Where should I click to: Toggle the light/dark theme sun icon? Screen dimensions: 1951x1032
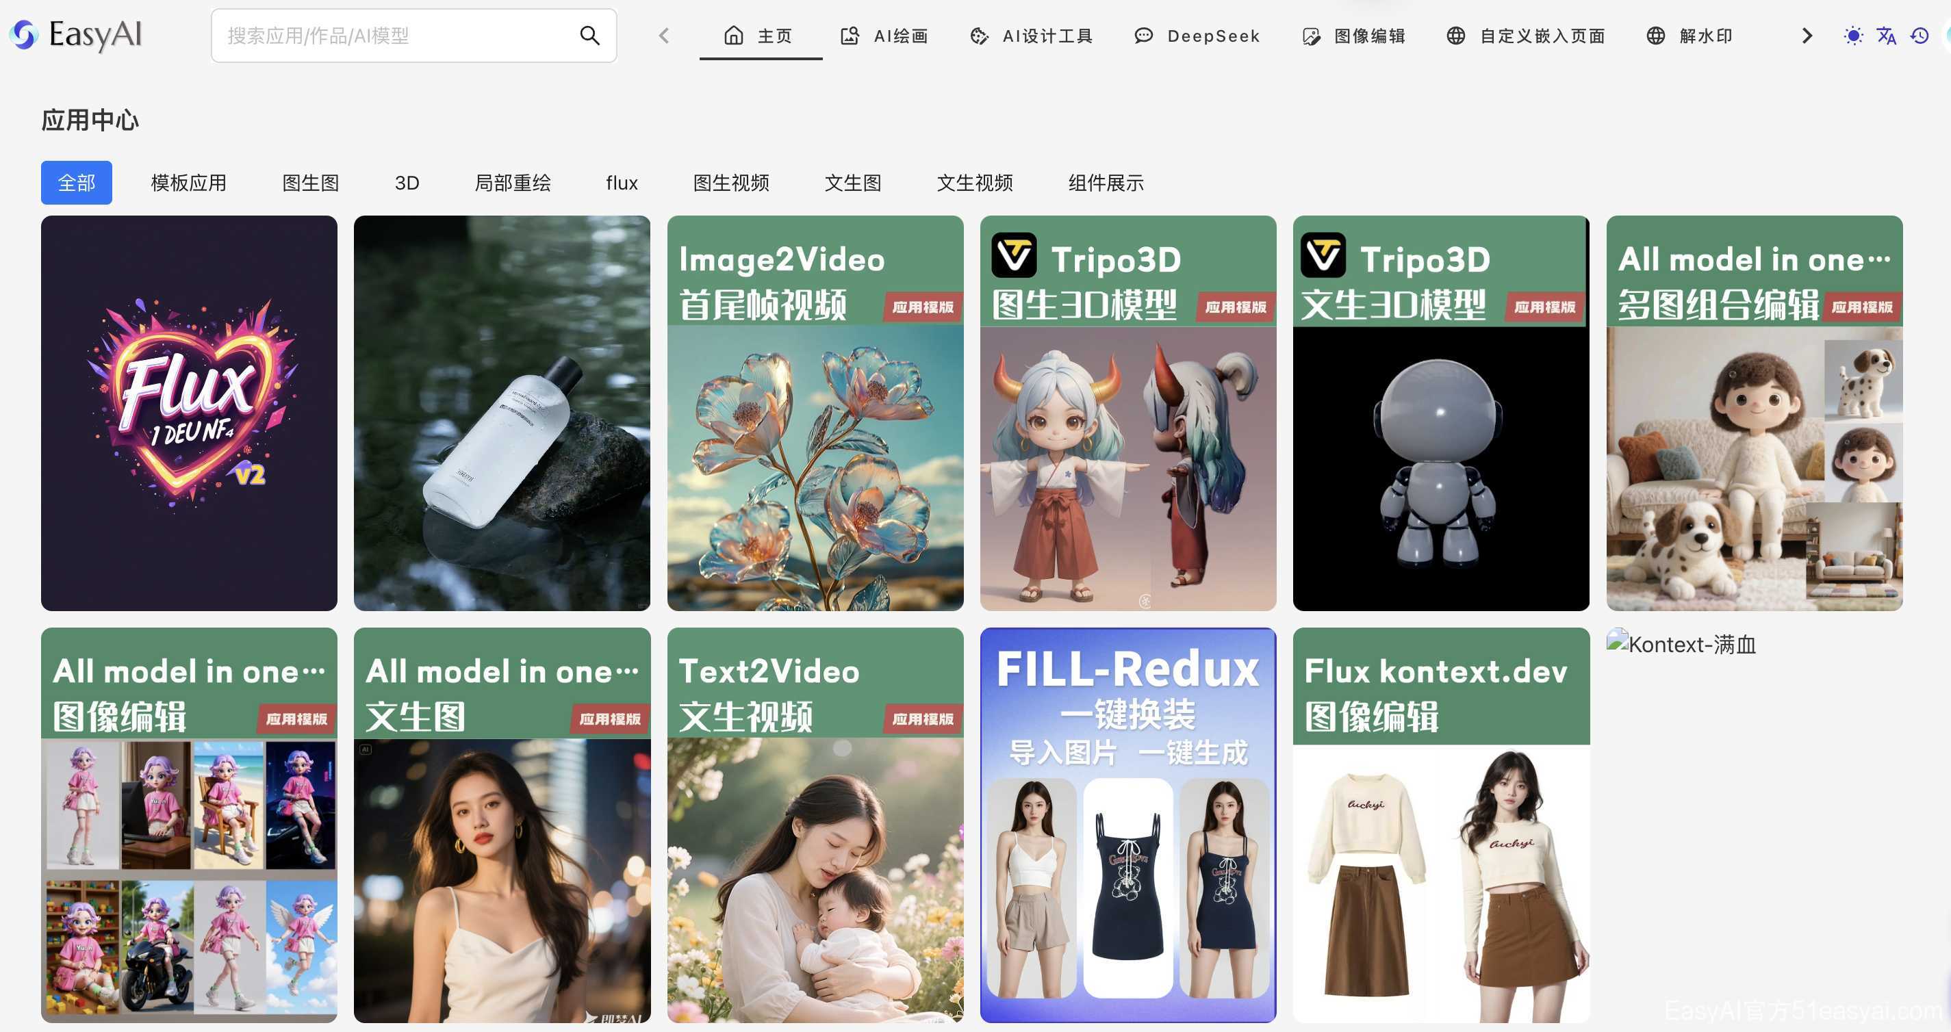(x=1853, y=36)
